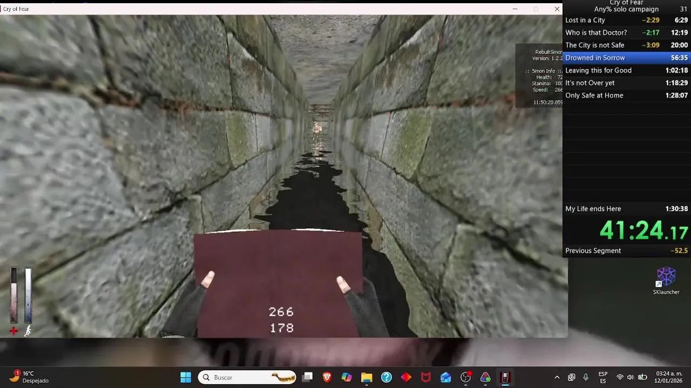Open Task View from the taskbar
Viewport: 691px width, 388px height.
pos(307,377)
